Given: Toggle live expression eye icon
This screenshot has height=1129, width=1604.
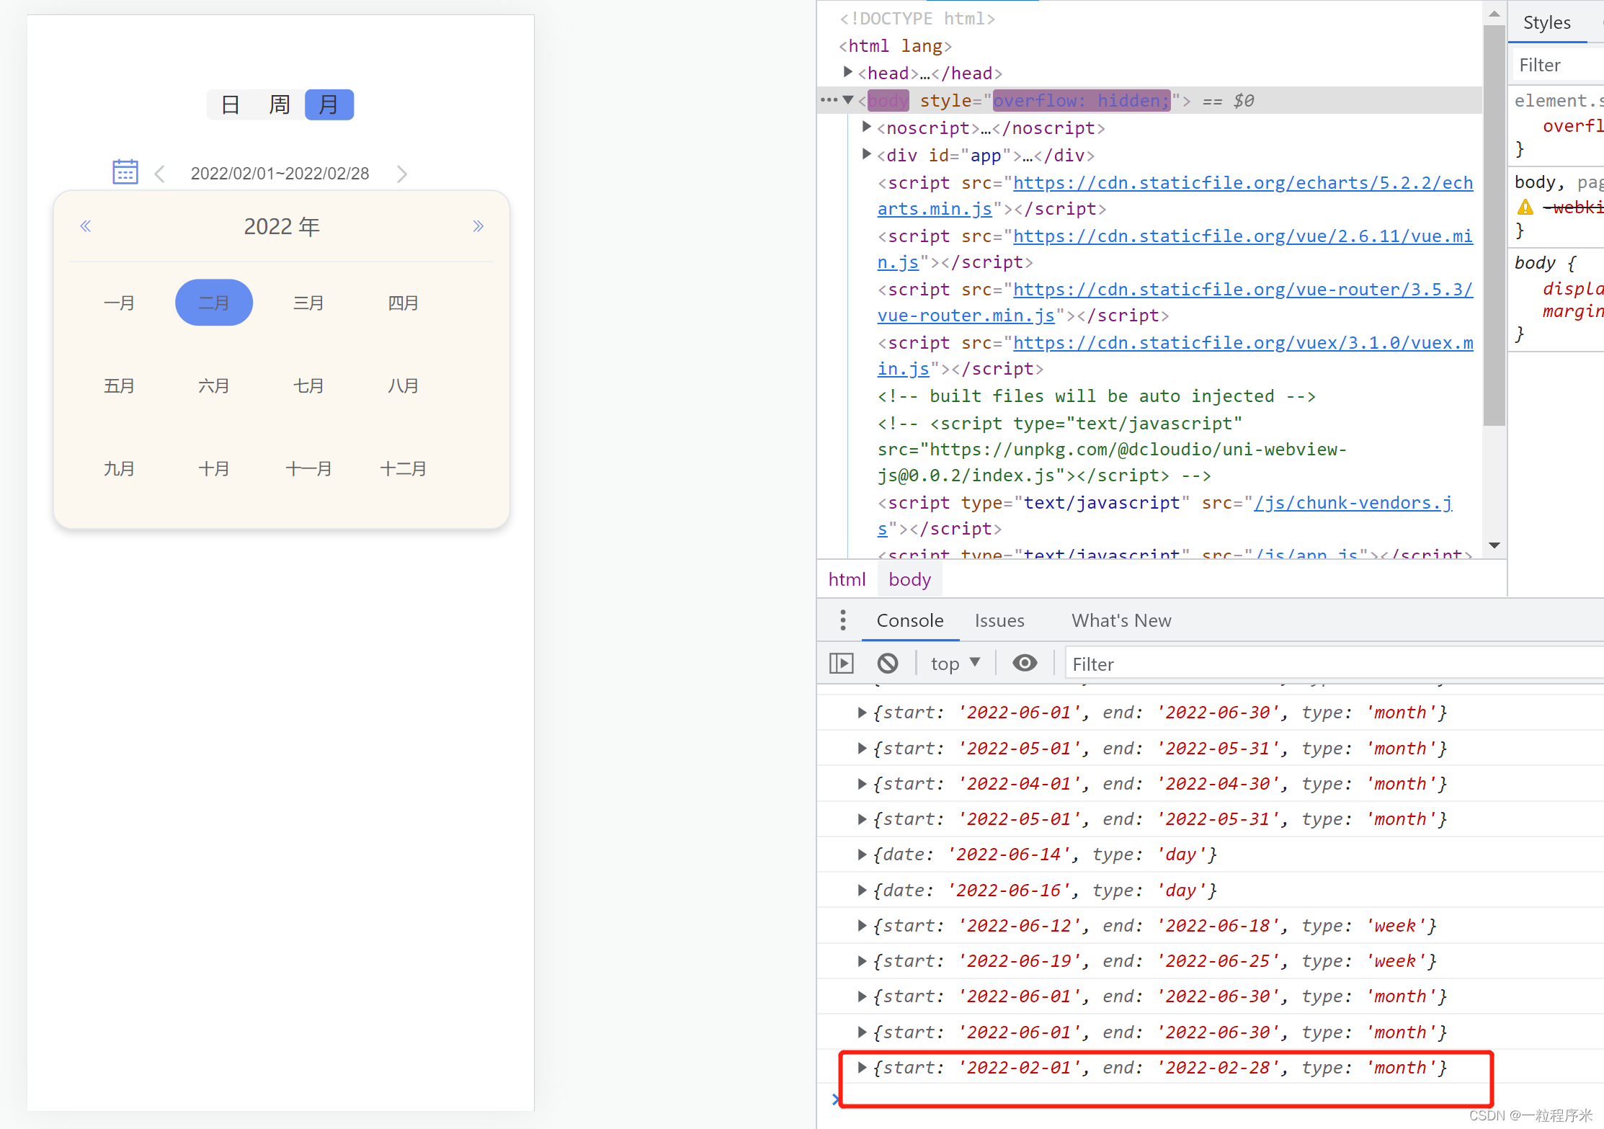Looking at the screenshot, I should coord(1024,663).
